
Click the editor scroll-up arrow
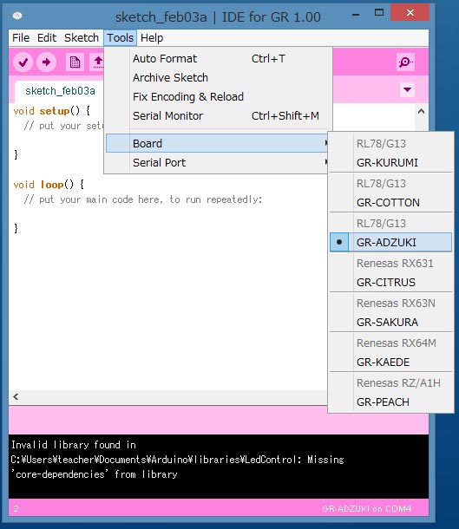coord(421,111)
